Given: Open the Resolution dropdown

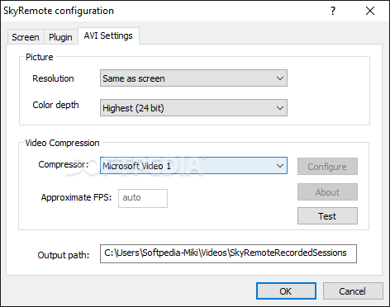Looking at the screenshot, I should point(193,78).
